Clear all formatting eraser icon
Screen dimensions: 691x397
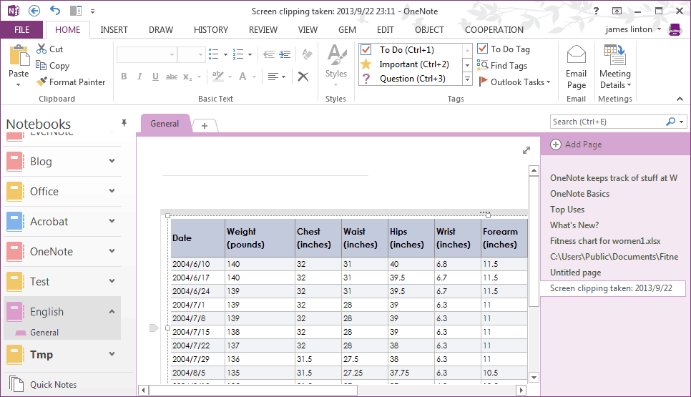[307, 54]
